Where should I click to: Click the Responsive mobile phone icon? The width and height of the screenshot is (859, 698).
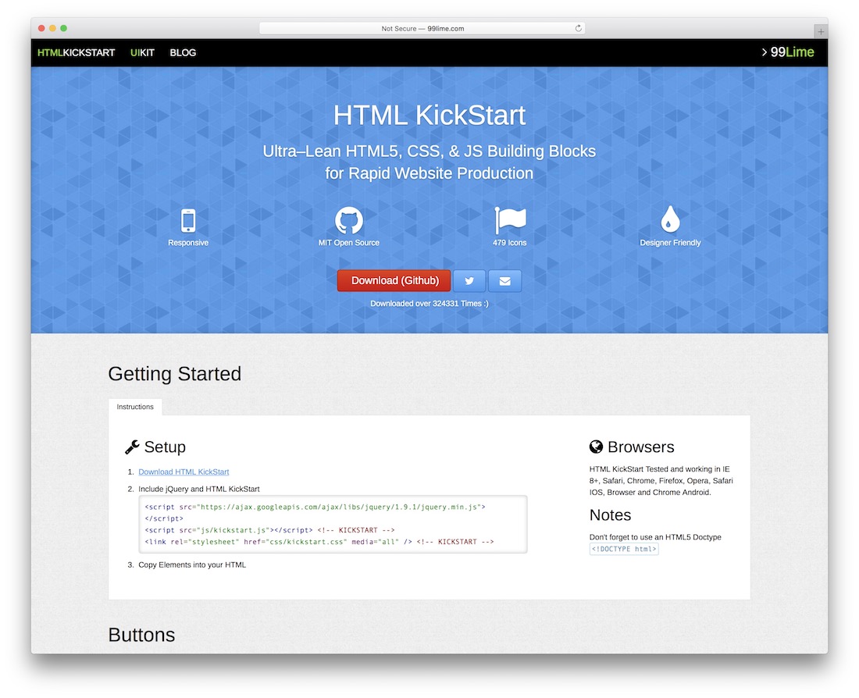tap(188, 220)
